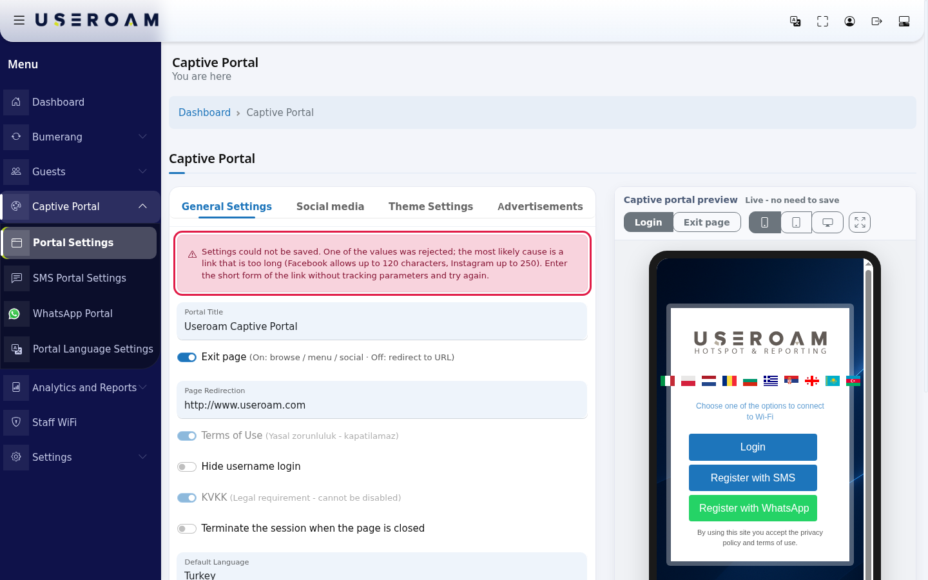Select tablet preview icon
The width and height of the screenshot is (928, 580).
[796, 222]
